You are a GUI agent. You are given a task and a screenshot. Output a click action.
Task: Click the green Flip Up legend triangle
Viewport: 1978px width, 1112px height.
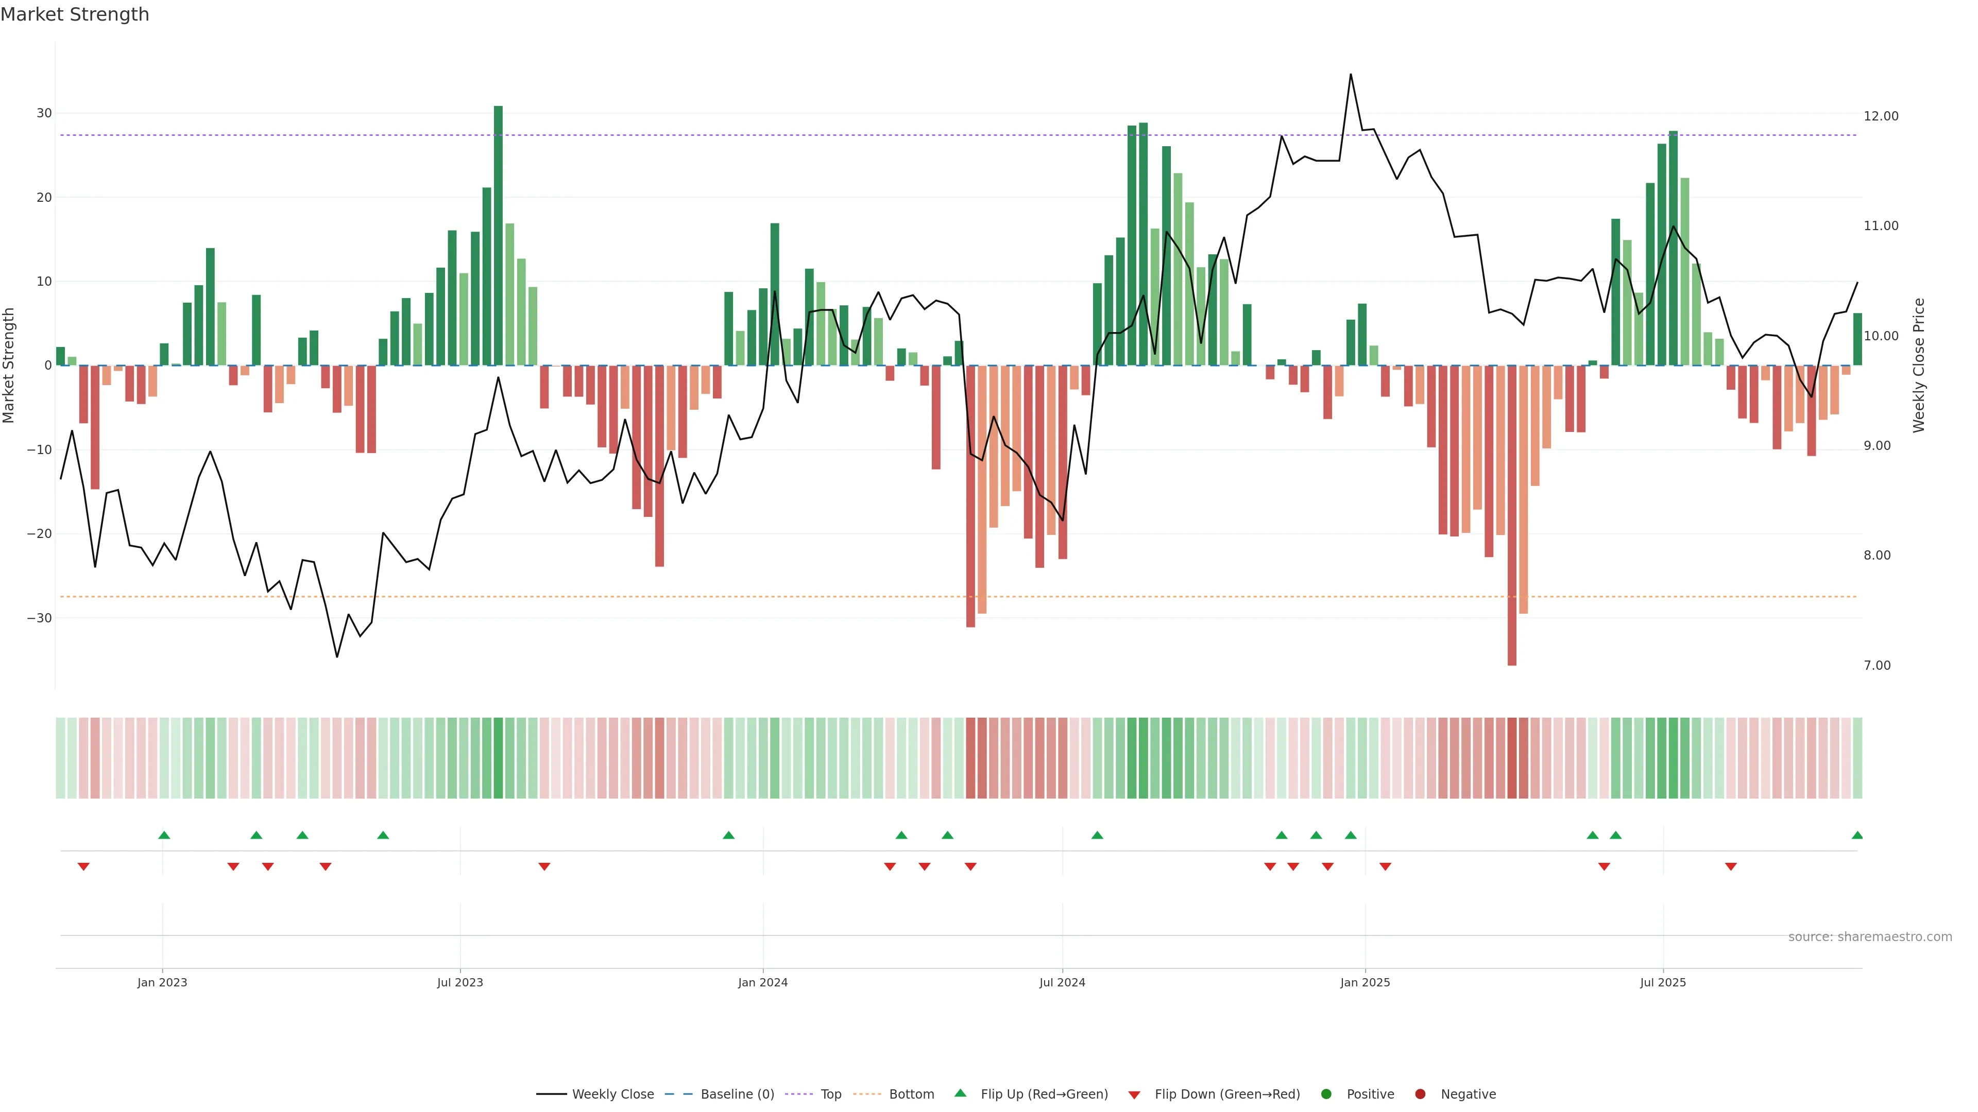pyautogui.click(x=960, y=1093)
